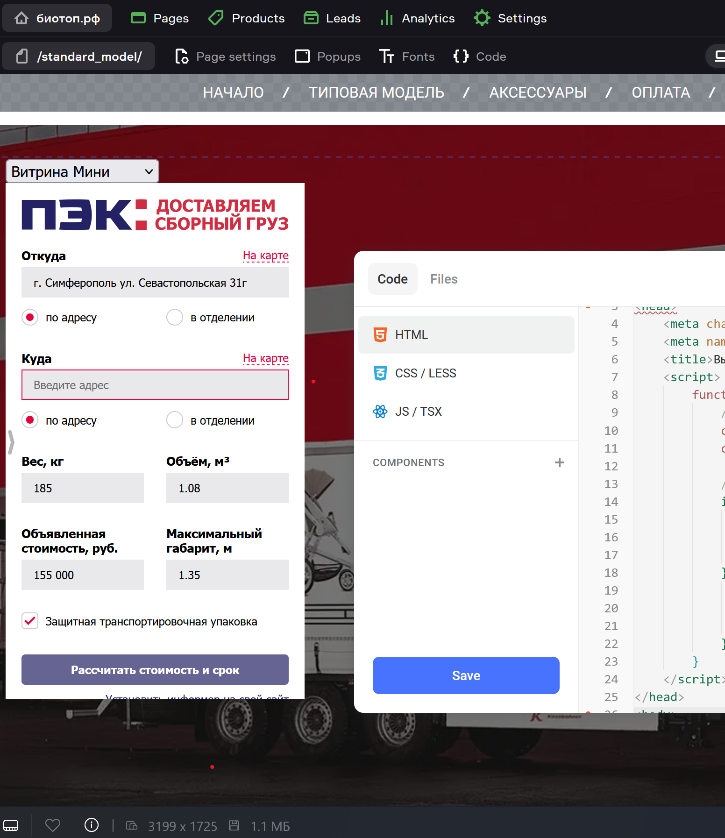Click the Объявленная стоимость field

click(83, 575)
